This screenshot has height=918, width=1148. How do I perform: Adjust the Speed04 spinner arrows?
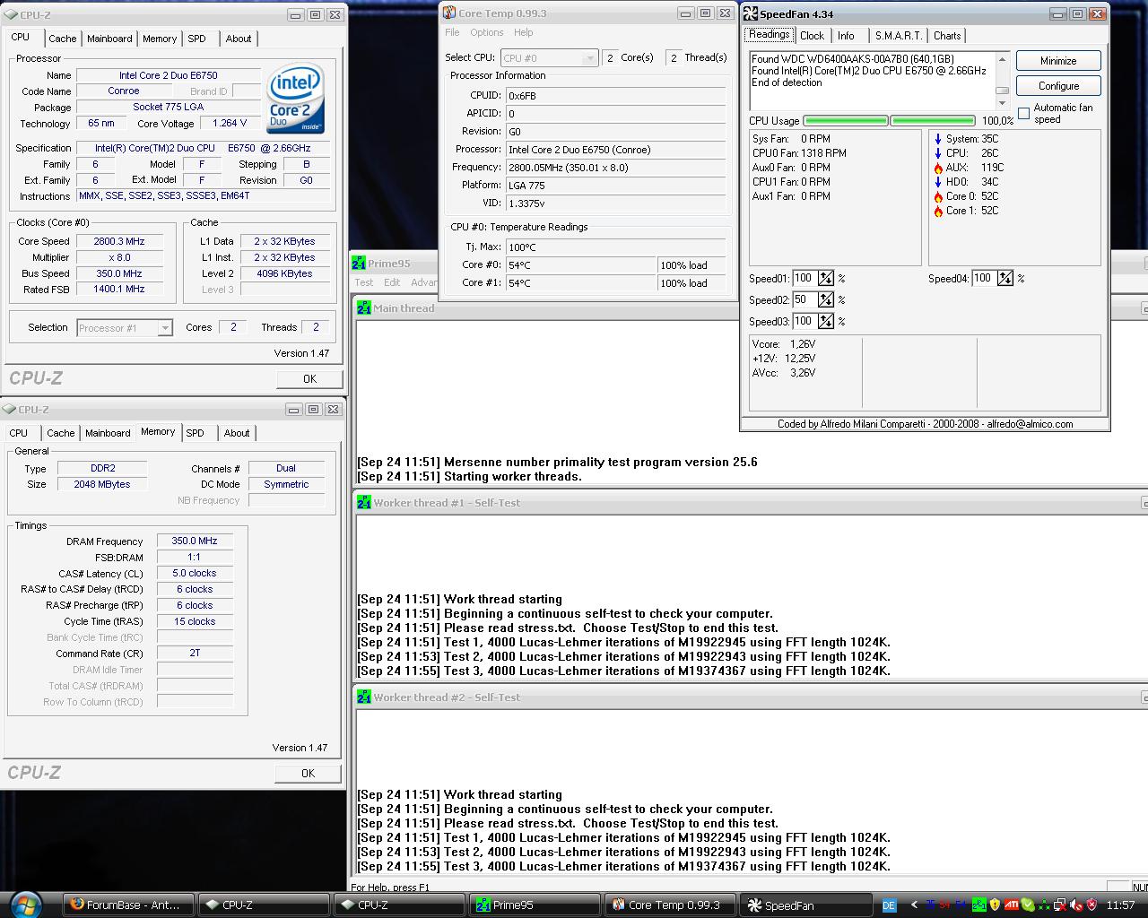1005,279
